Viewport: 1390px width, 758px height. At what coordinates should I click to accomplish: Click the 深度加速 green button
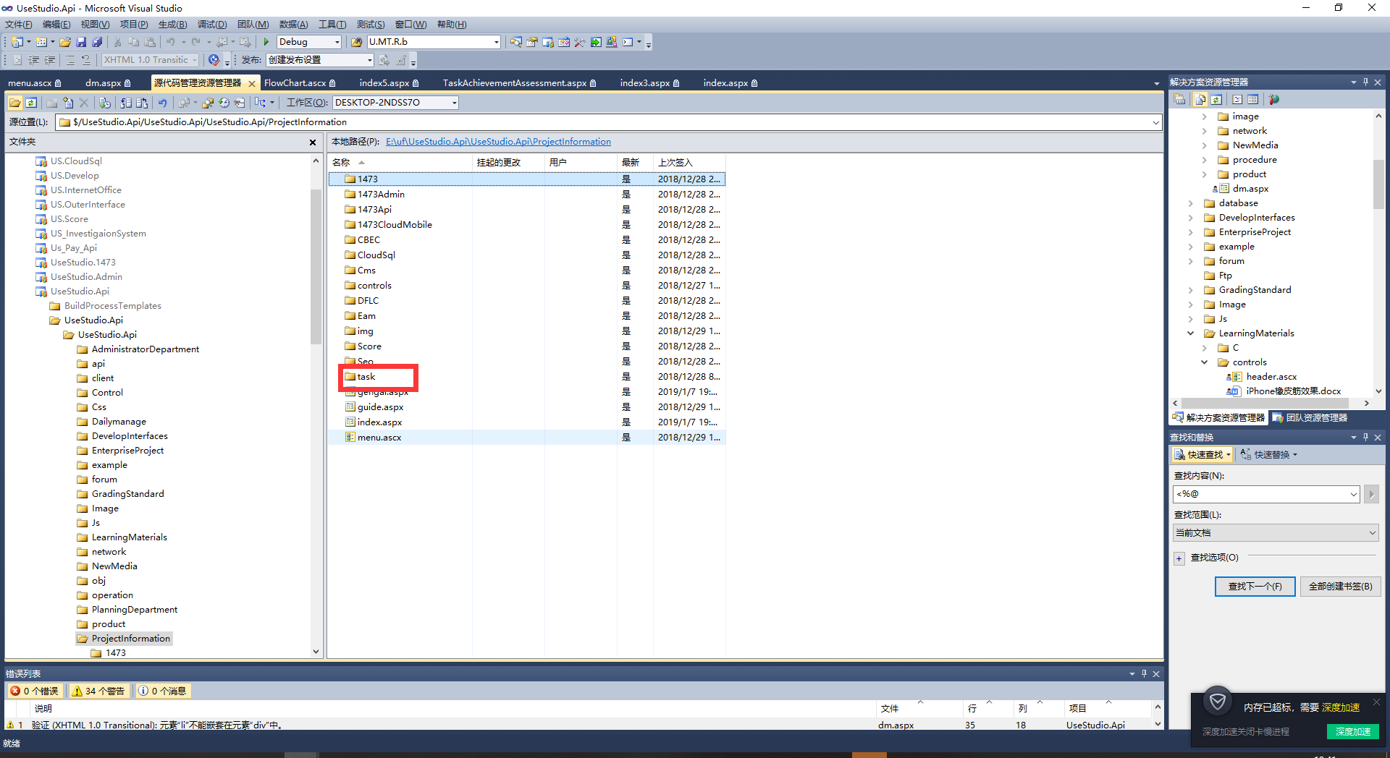coord(1352,732)
